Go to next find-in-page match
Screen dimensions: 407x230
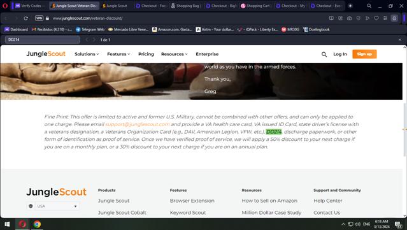(94, 40)
